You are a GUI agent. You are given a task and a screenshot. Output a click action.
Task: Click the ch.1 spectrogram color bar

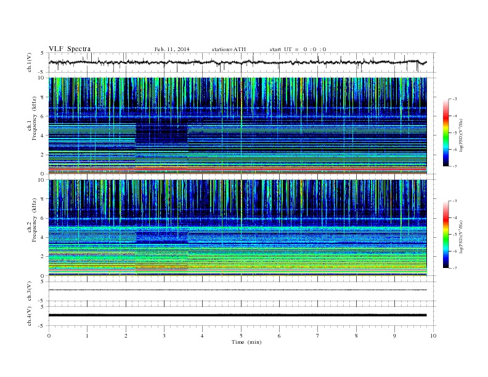(x=445, y=132)
